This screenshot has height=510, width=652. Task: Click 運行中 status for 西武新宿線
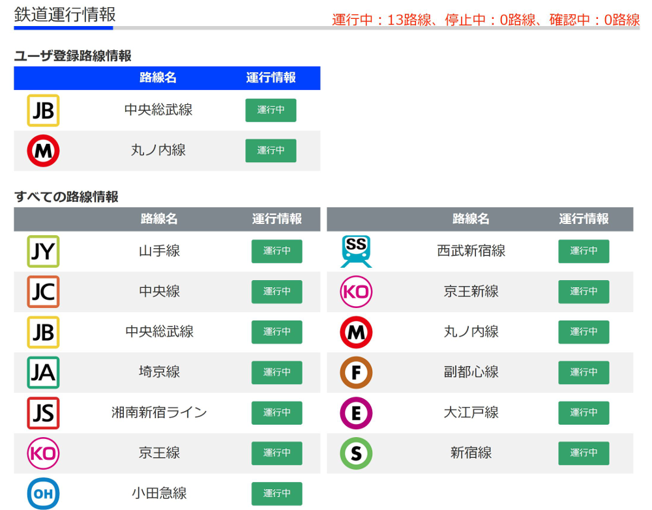point(584,251)
